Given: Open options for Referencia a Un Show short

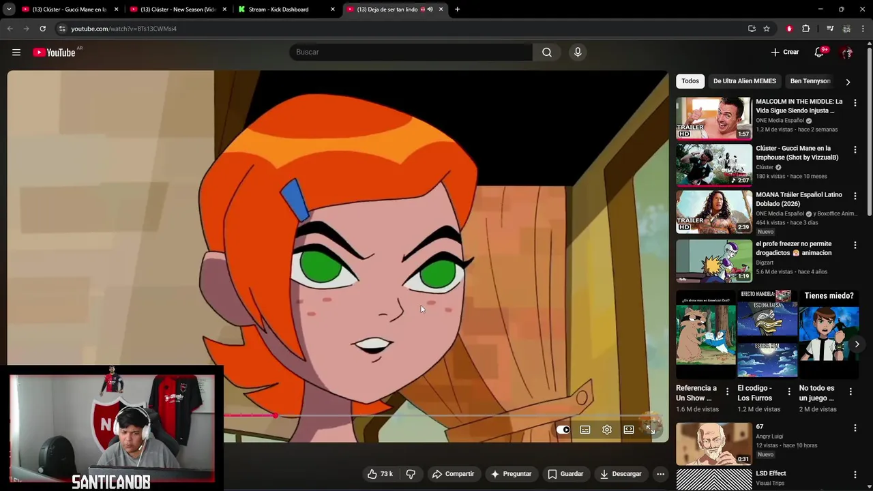Looking at the screenshot, I should click(x=727, y=391).
